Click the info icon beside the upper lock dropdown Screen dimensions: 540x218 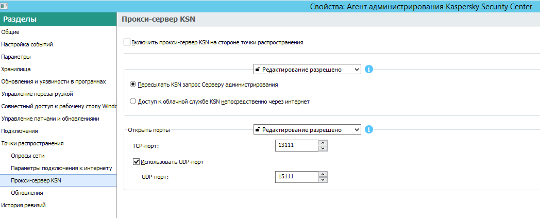point(368,69)
